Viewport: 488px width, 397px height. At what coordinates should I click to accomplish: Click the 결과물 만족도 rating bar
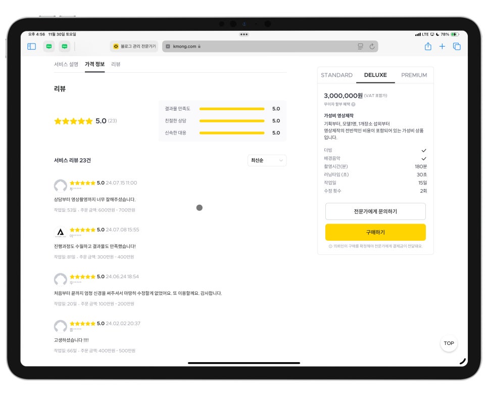coord(232,109)
